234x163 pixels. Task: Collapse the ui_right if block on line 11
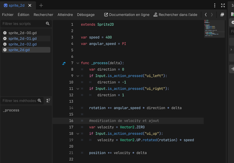pyautogui.click(x=78, y=89)
